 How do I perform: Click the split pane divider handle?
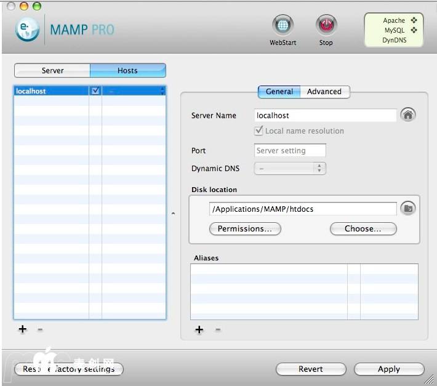click(174, 214)
